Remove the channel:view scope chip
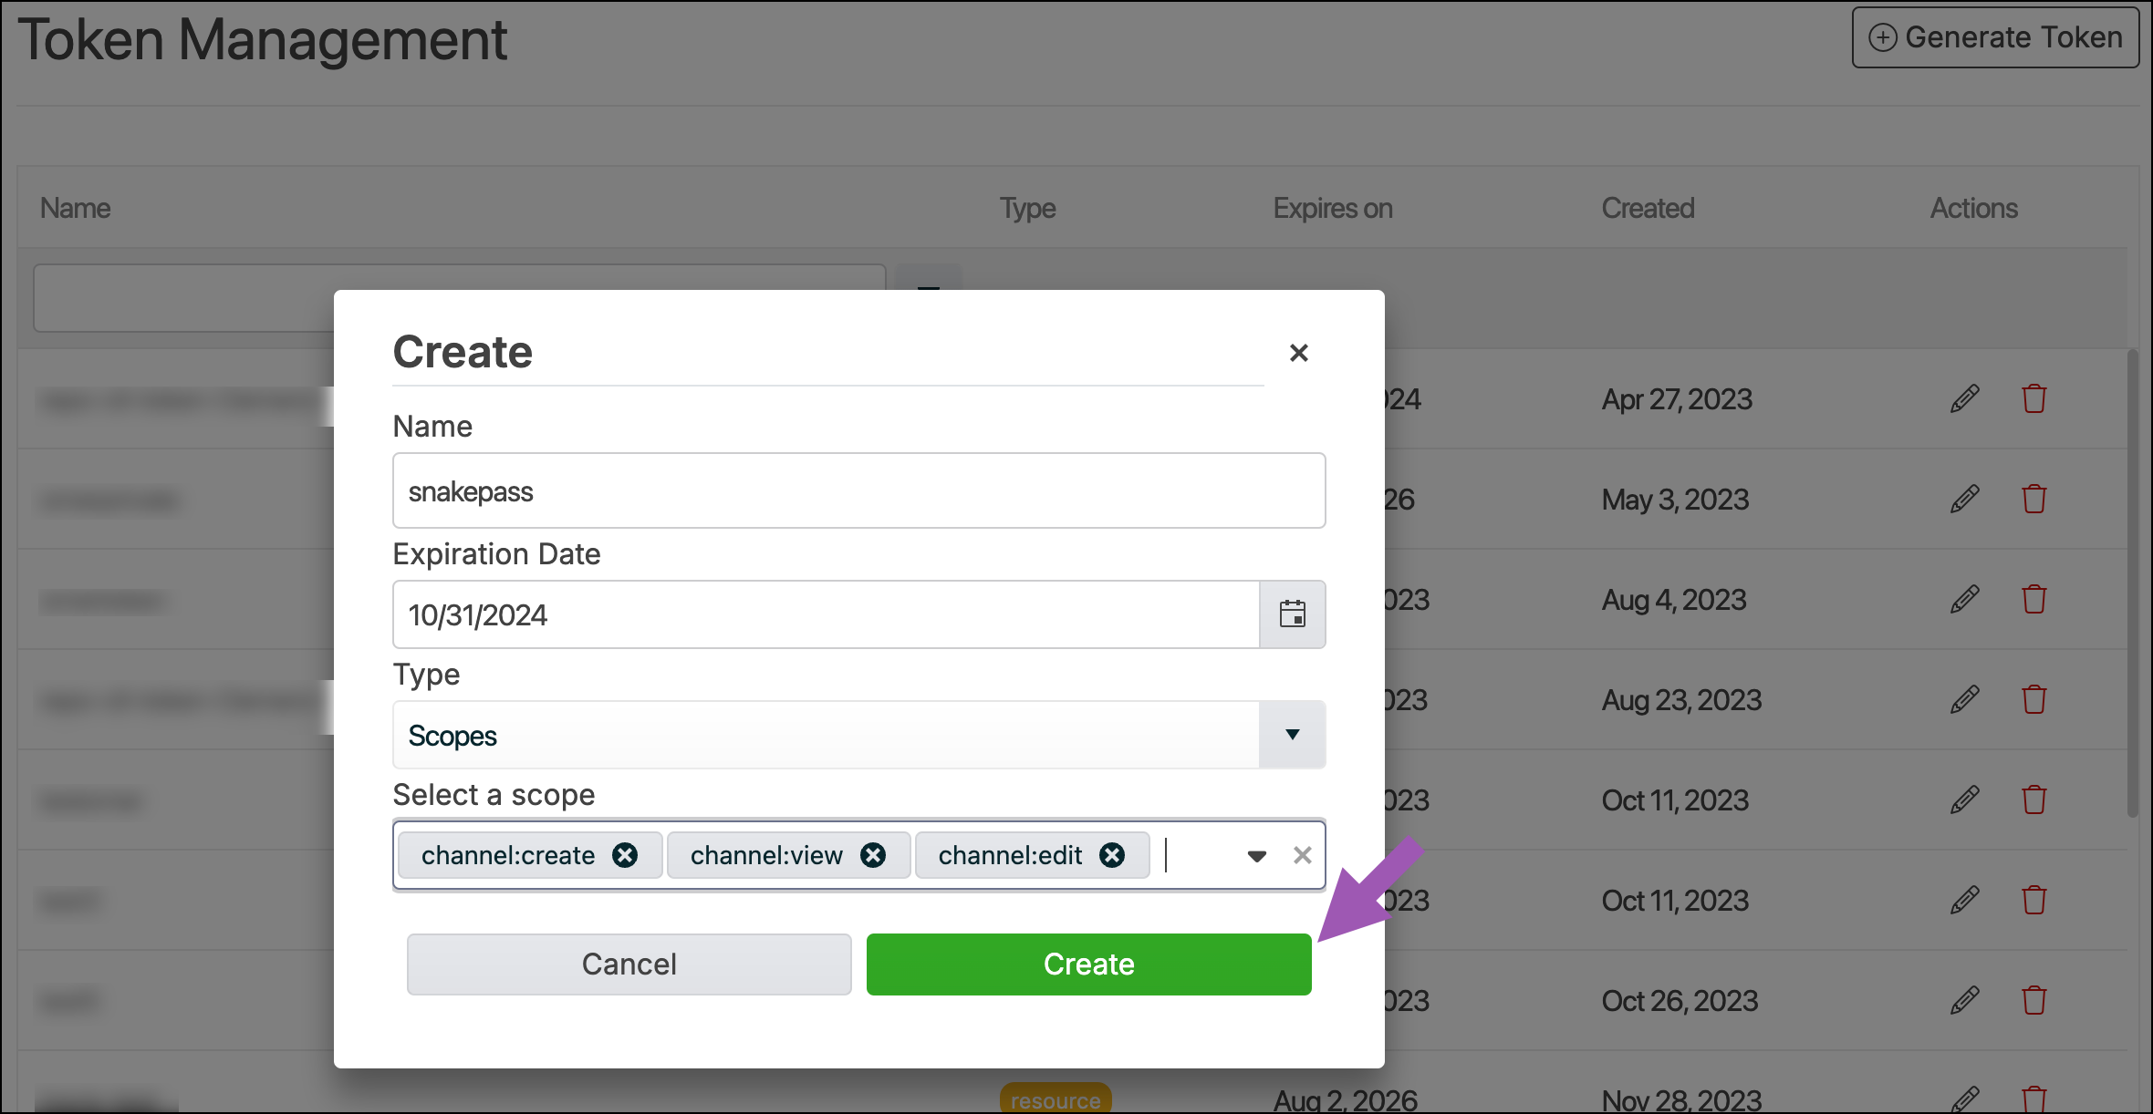The image size is (2153, 1114). [873, 855]
